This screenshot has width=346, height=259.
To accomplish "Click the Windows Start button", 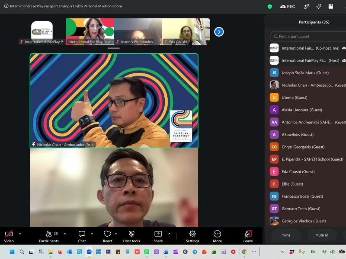I will (12, 252).
